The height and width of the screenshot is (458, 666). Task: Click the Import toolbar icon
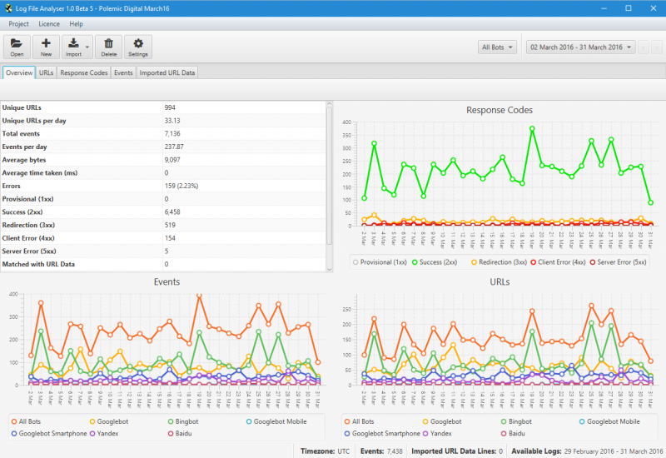click(73, 47)
